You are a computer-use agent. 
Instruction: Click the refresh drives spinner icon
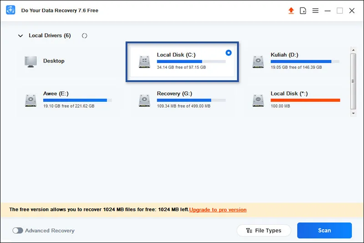85,36
